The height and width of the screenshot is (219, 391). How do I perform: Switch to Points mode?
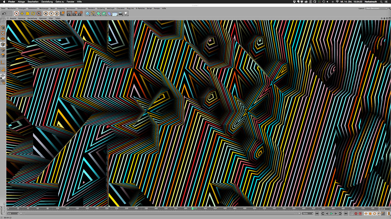pyautogui.click(x=3, y=44)
